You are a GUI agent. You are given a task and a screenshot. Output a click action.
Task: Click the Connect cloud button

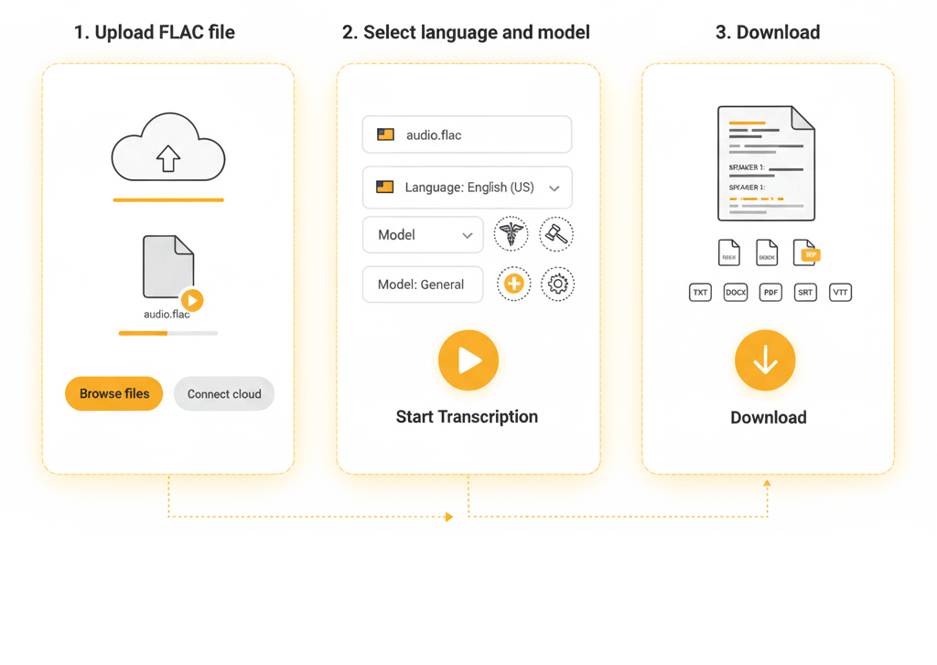[x=223, y=393]
